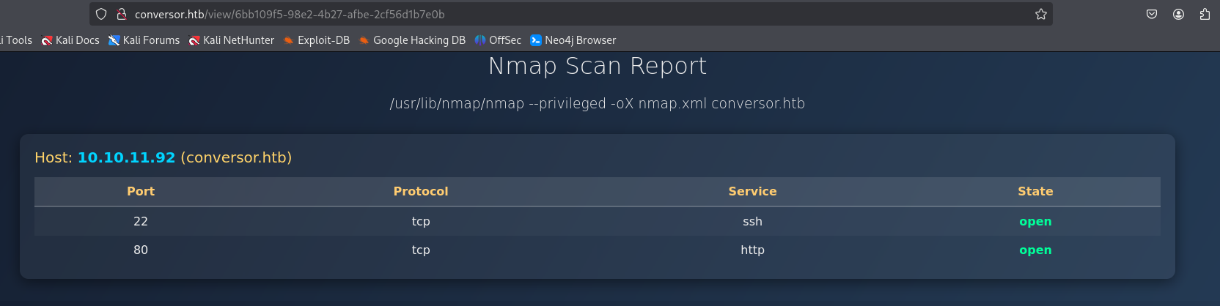Open OffSec bookmark
This screenshot has height=306, width=1220.
(x=498, y=40)
